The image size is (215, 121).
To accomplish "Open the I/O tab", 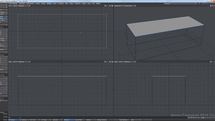I will (93, 4).
